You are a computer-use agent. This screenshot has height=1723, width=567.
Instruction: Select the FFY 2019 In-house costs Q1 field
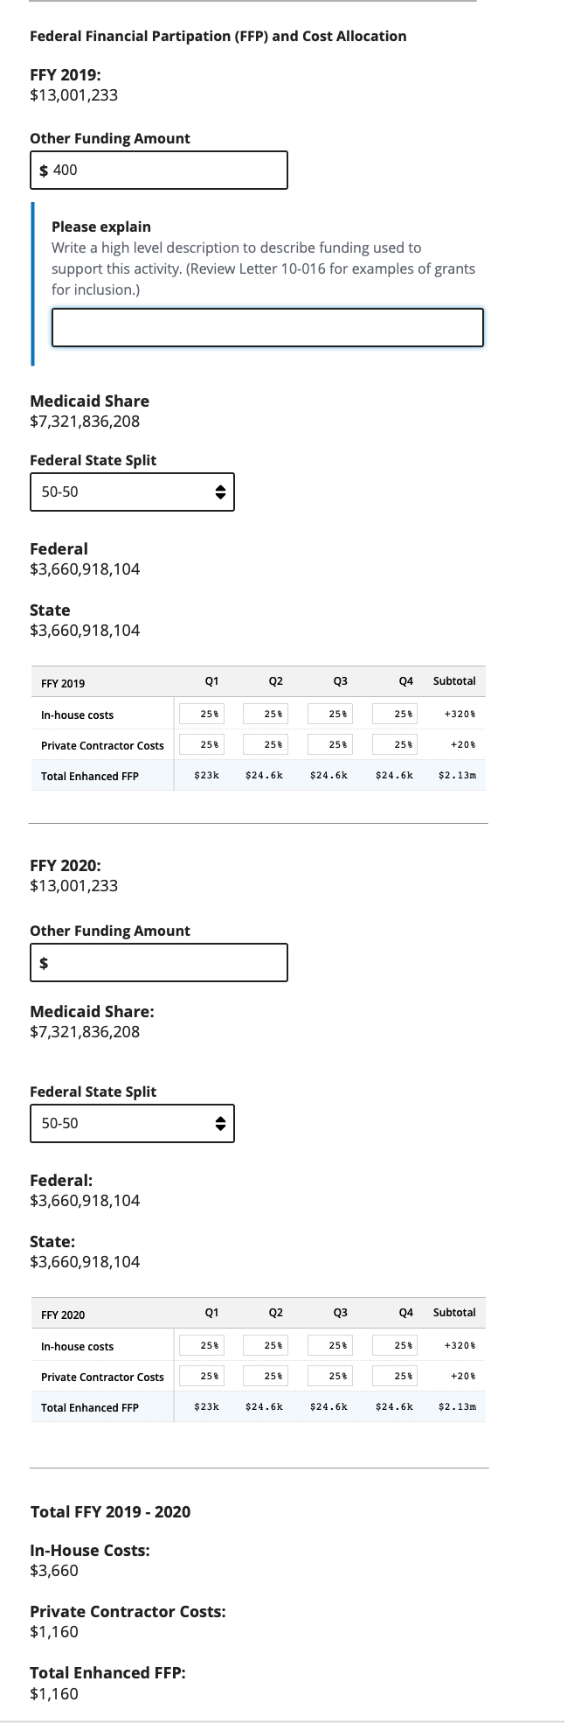coord(203,713)
